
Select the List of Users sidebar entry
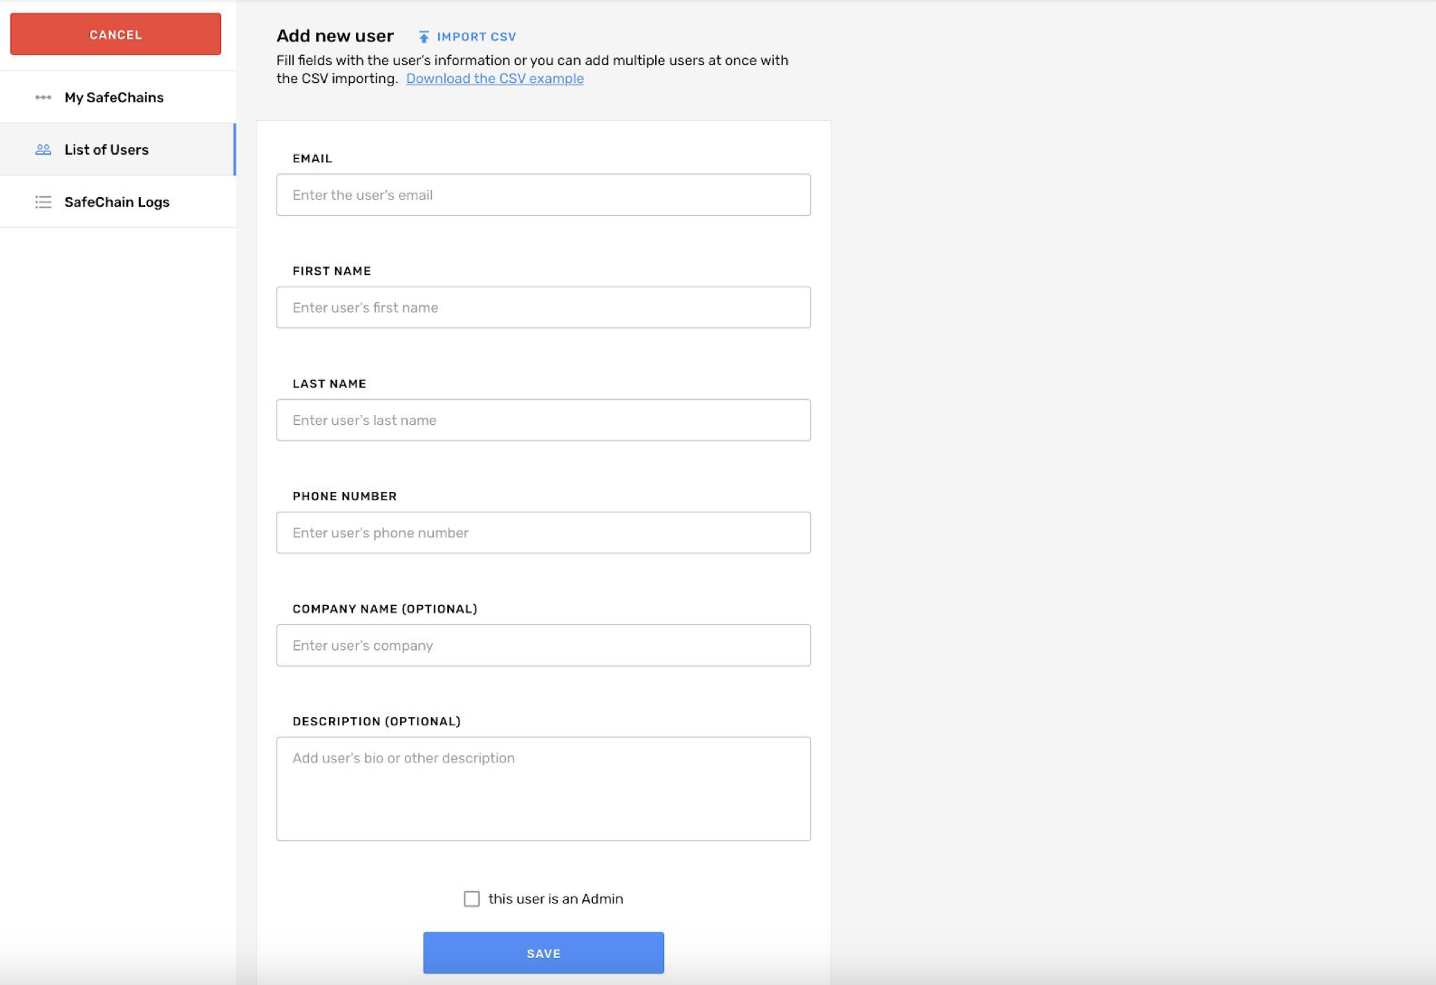coord(106,149)
